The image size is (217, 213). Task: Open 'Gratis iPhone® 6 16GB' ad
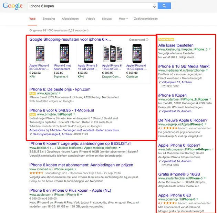pos(179,174)
